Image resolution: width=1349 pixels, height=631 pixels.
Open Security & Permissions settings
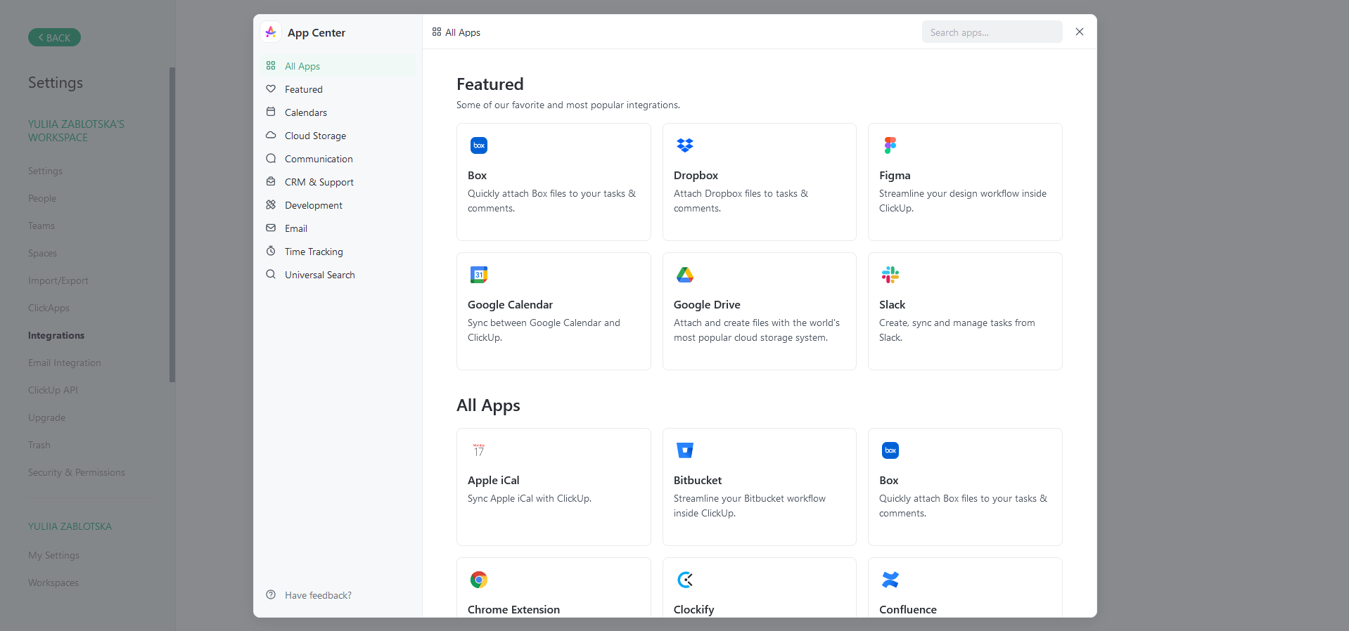point(77,472)
